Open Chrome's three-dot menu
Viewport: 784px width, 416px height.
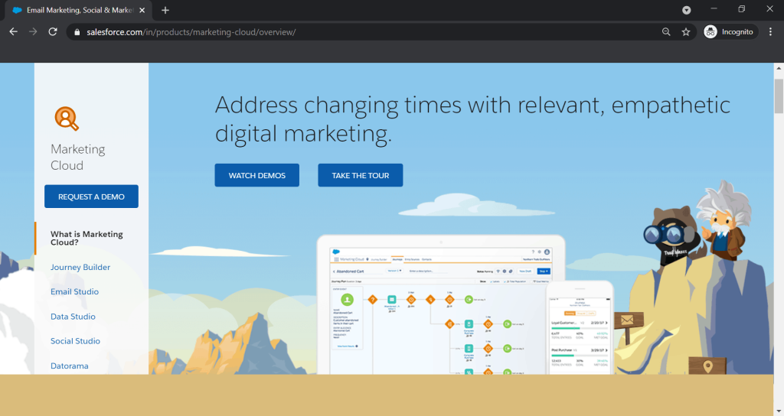pos(770,32)
